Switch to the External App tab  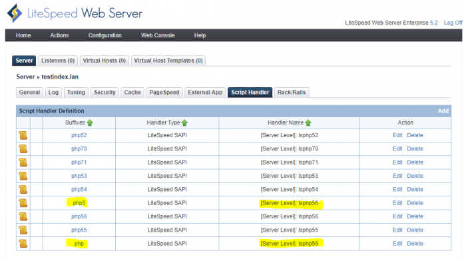click(x=205, y=93)
